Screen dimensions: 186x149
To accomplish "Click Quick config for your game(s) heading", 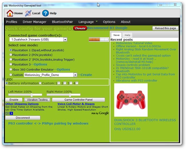I will (x=39, y=28).
